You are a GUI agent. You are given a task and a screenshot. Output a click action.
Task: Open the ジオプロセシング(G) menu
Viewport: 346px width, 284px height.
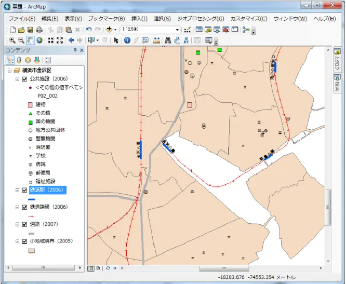(201, 19)
